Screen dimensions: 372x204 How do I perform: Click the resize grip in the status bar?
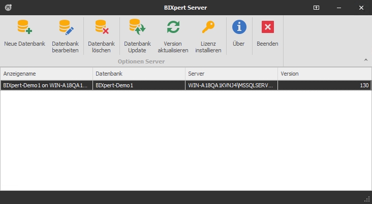366,198
